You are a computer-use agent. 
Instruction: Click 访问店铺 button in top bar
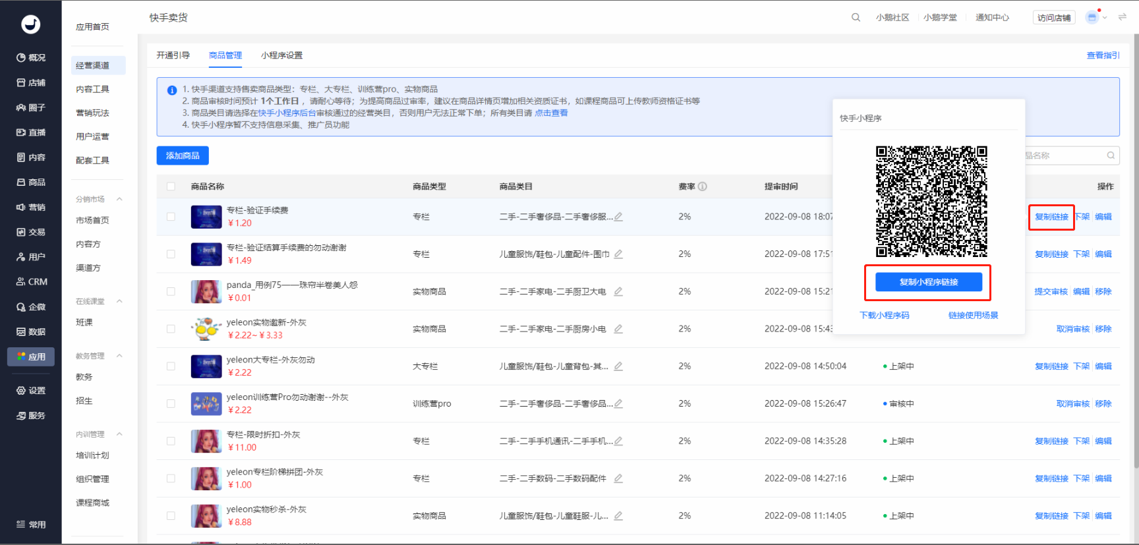point(1054,18)
